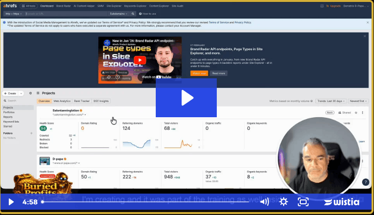The height and width of the screenshot is (215, 374).
Task: Click the small play icon in the Wistia control bar
Action: pos(11,202)
